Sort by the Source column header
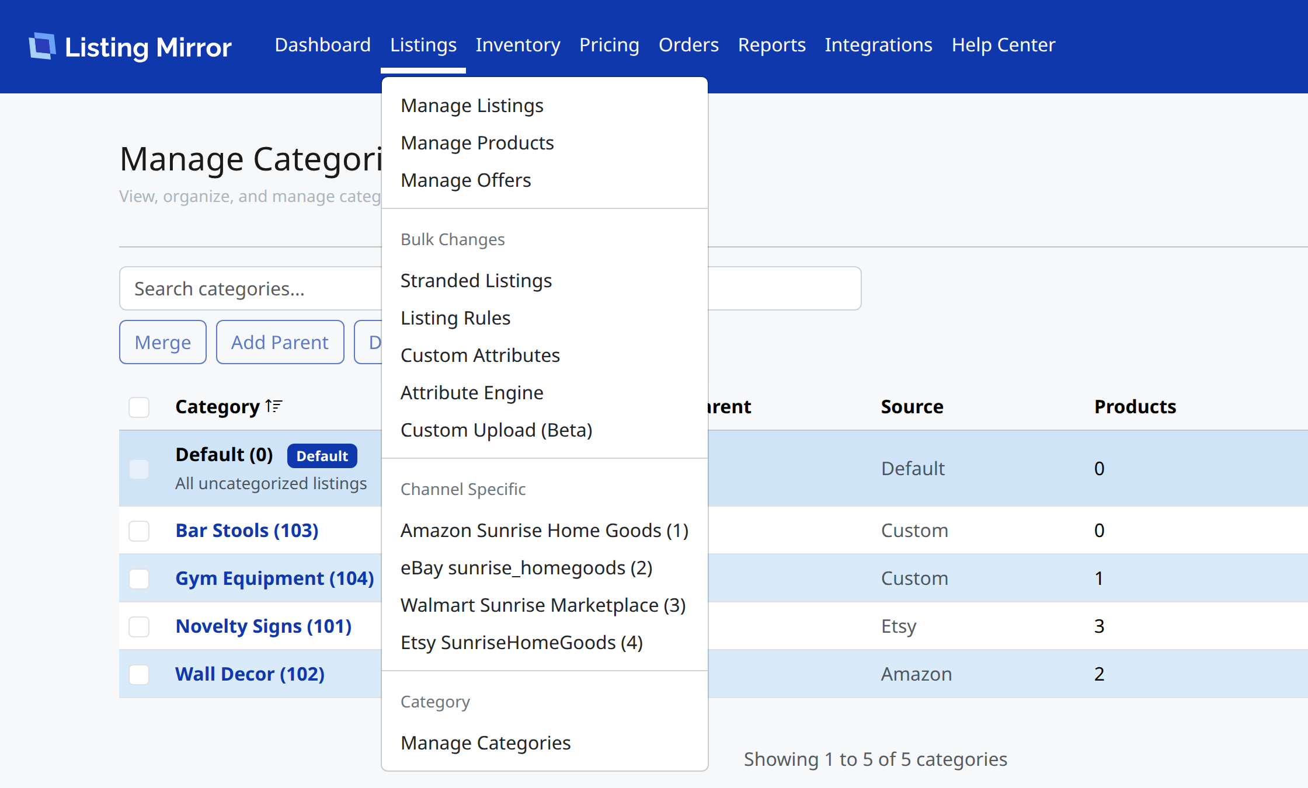Image resolution: width=1308 pixels, height=788 pixels. tap(912, 407)
